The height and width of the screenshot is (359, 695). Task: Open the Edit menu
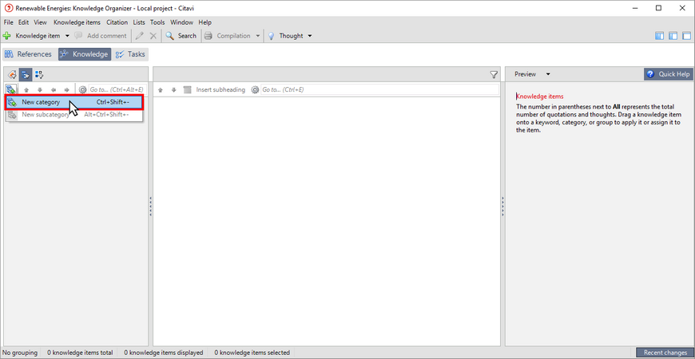click(23, 22)
